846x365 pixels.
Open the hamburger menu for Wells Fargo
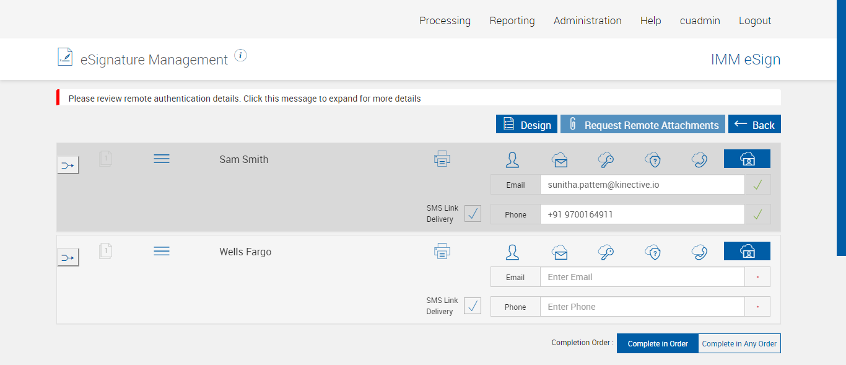point(162,251)
